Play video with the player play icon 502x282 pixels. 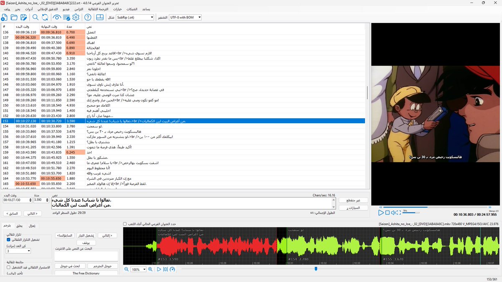pyautogui.click(x=381, y=213)
